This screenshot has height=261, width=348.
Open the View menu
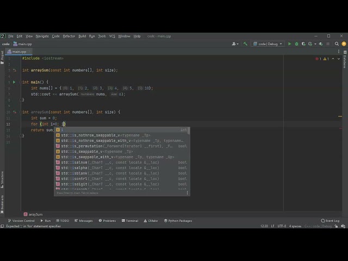pyautogui.click(x=29, y=36)
